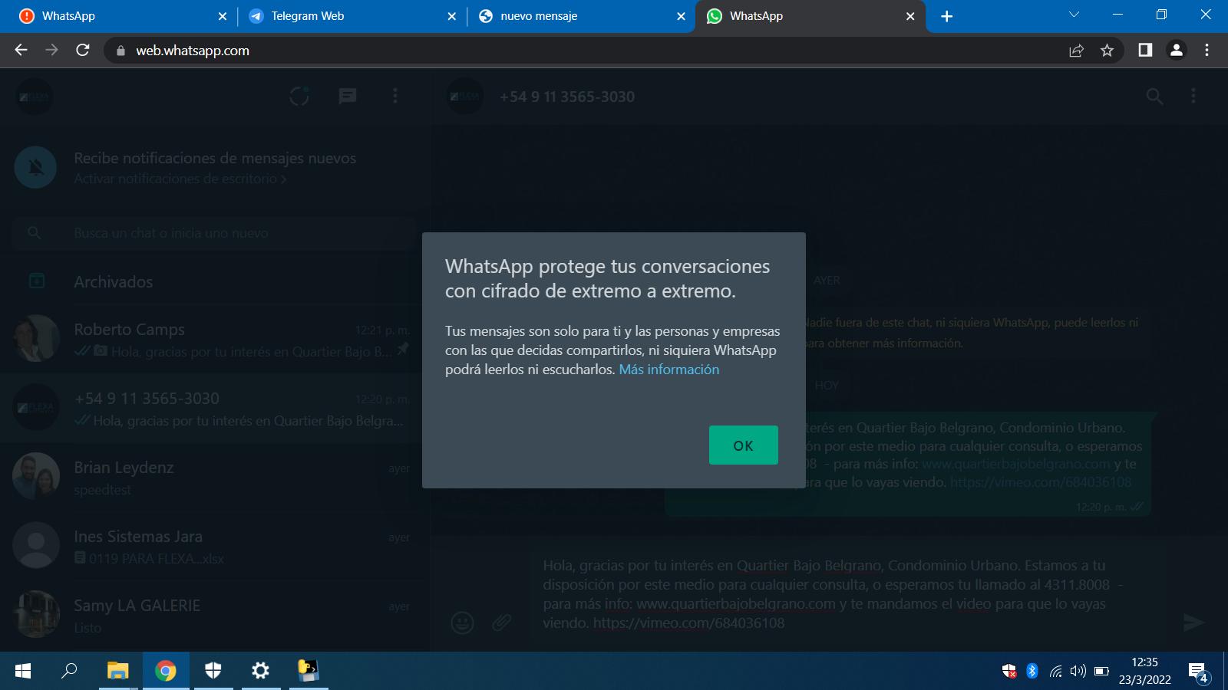Image resolution: width=1228 pixels, height=690 pixels.
Task: Open the Roberto Camps chat
Action: pyautogui.click(x=215, y=339)
